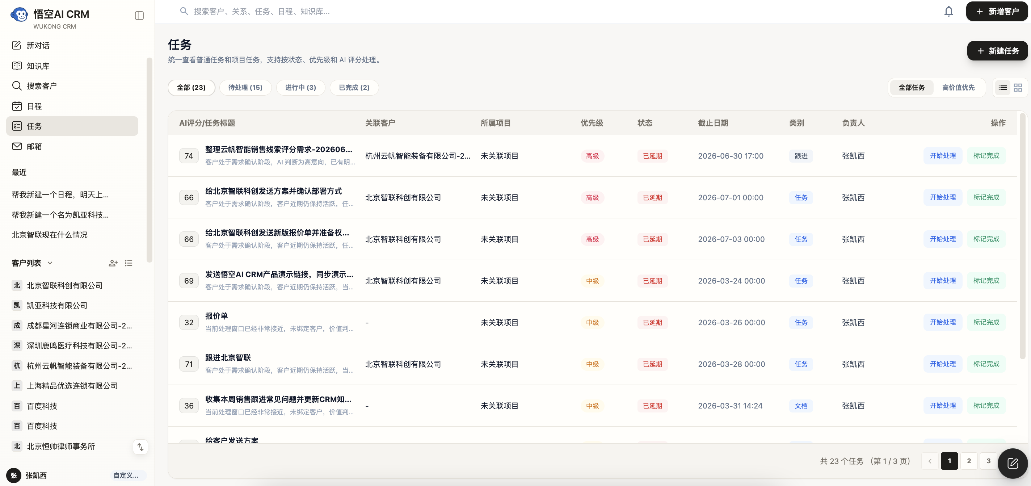
Task: Click 张 user avatar at bottom
Action: (14, 475)
